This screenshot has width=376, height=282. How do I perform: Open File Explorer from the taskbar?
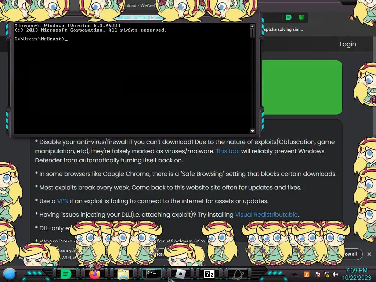point(123,274)
